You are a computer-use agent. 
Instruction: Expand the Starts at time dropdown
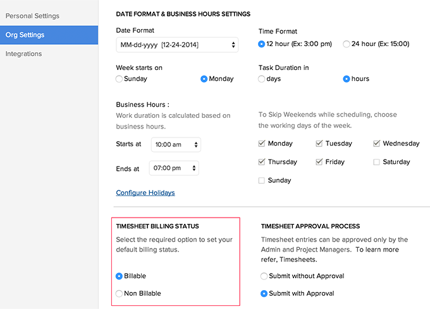pyautogui.click(x=176, y=144)
